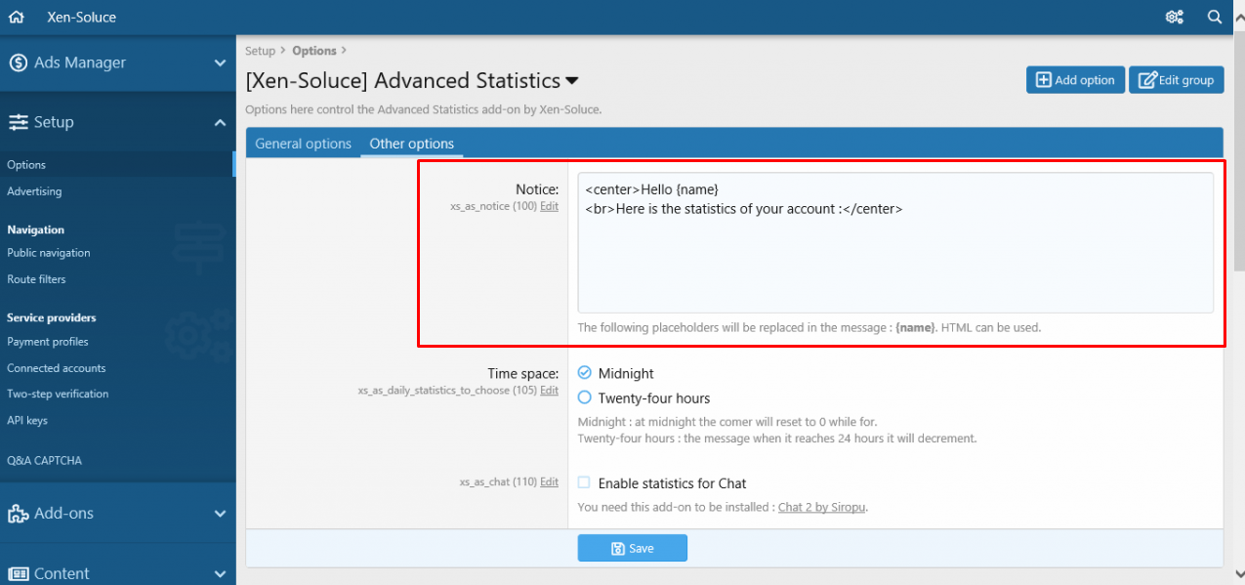The width and height of the screenshot is (1245, 585).
Task: Select the Midnight radio option
Action: coord(585,373)
